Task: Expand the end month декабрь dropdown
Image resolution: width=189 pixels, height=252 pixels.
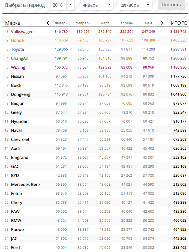Action: click(148, 5)
